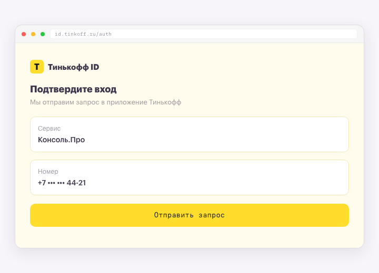Click the Тинькофф ID brand title
379x273 pixels.
point(74,67)
